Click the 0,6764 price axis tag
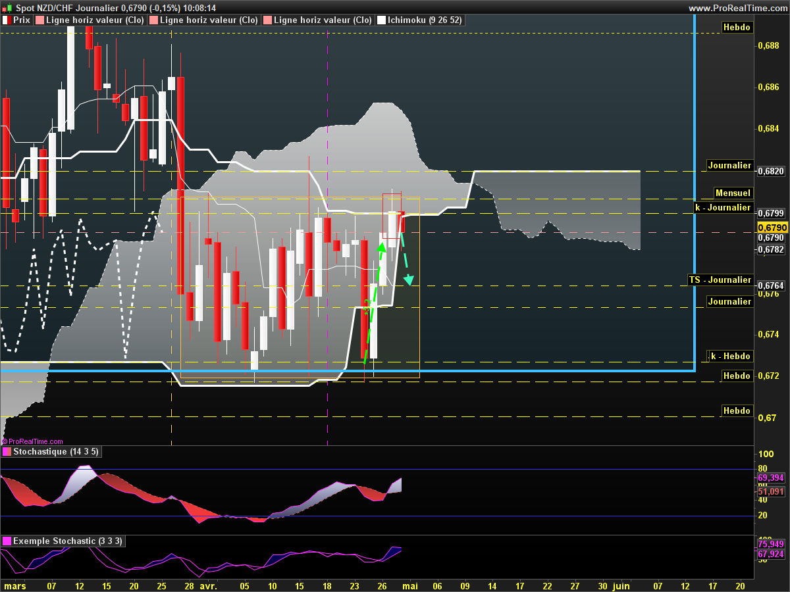 (771, 286)
